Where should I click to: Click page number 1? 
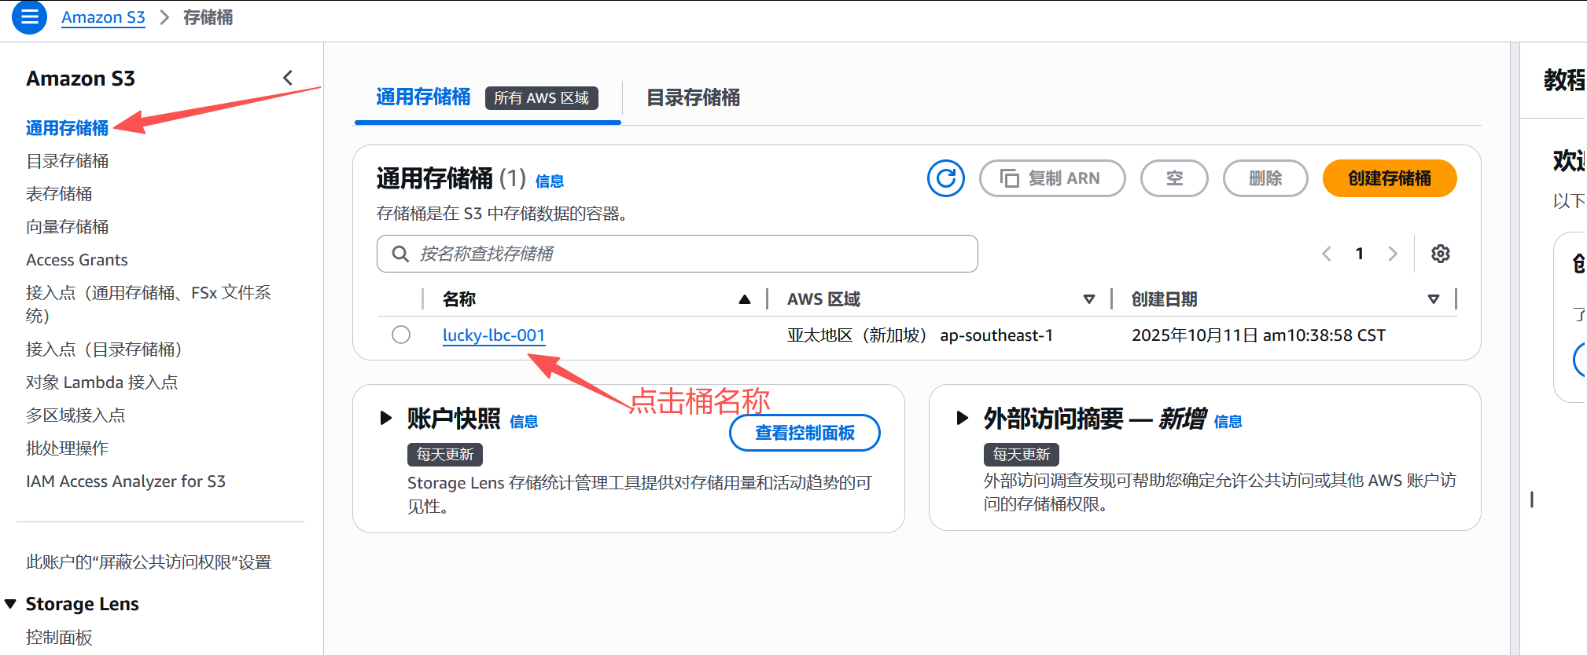[1360, 254]
